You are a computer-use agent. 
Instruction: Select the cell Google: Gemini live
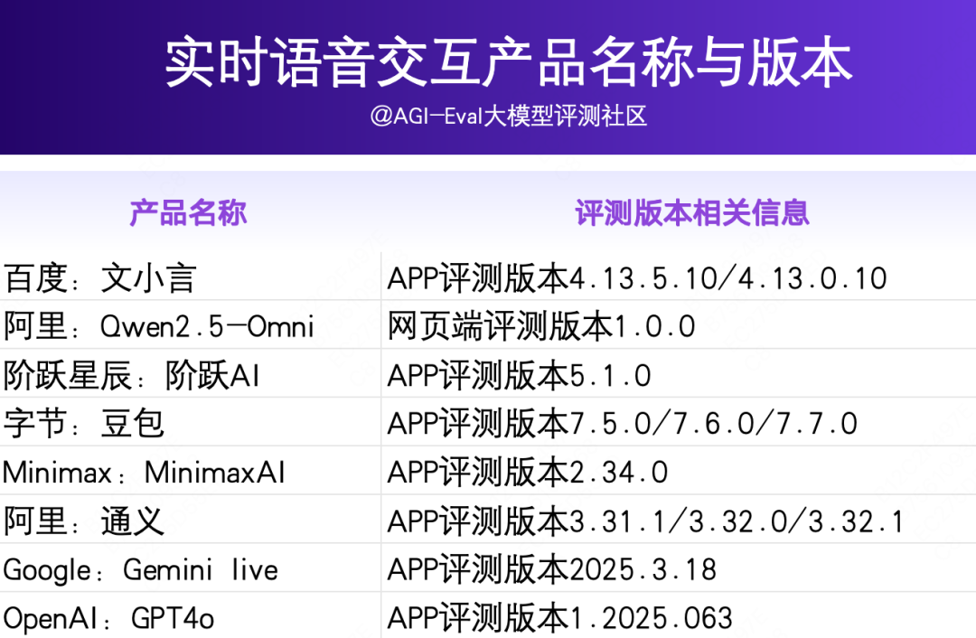click(190, 568)
